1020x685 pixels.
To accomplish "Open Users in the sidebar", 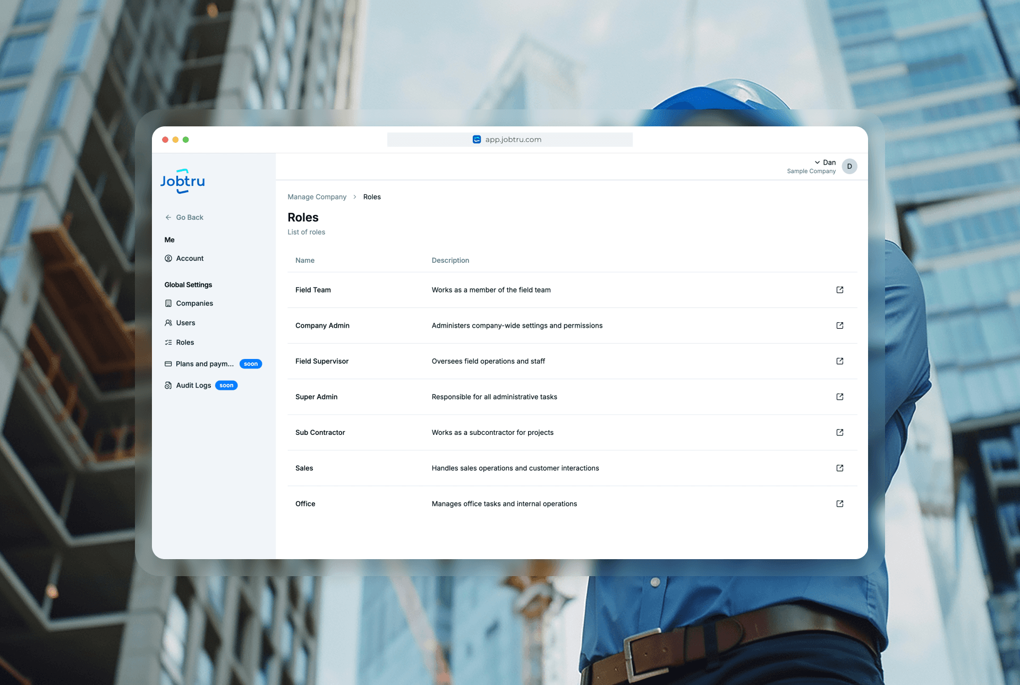I will point(185,323).
